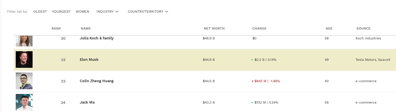Sort by the Change column header

click(x=260, y=28)
